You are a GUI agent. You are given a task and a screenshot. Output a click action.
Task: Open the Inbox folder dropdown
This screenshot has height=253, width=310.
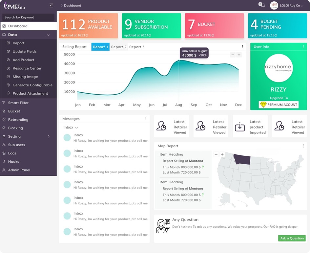(71, 127)
